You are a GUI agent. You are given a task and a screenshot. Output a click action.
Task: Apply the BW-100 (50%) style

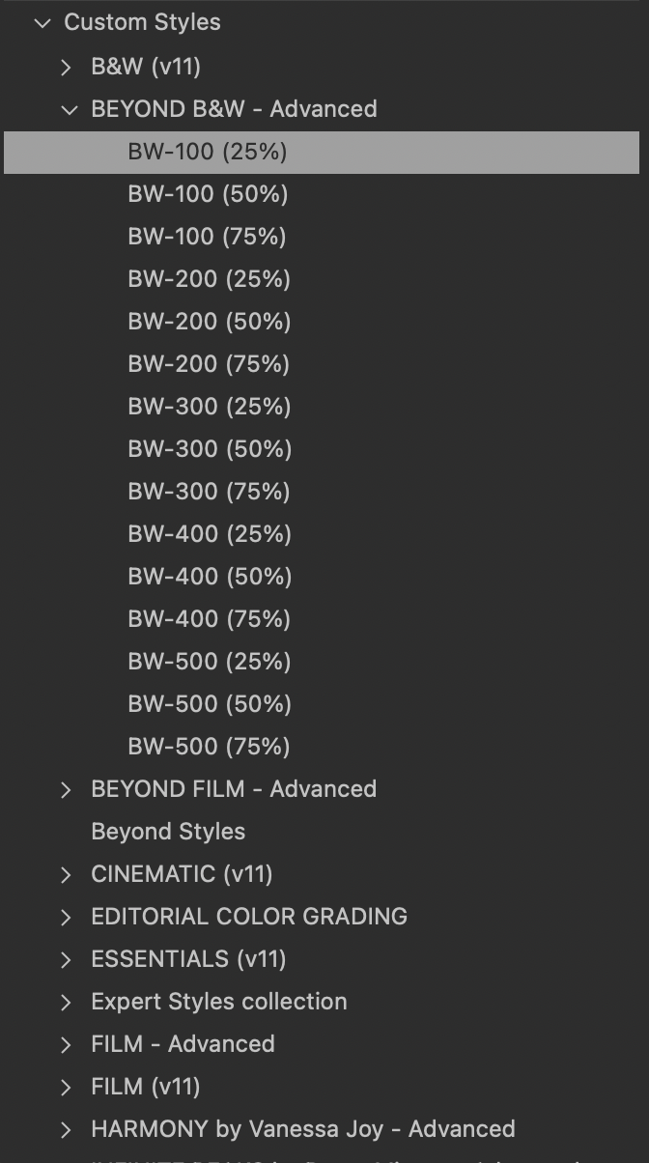[x=322, y=194]
